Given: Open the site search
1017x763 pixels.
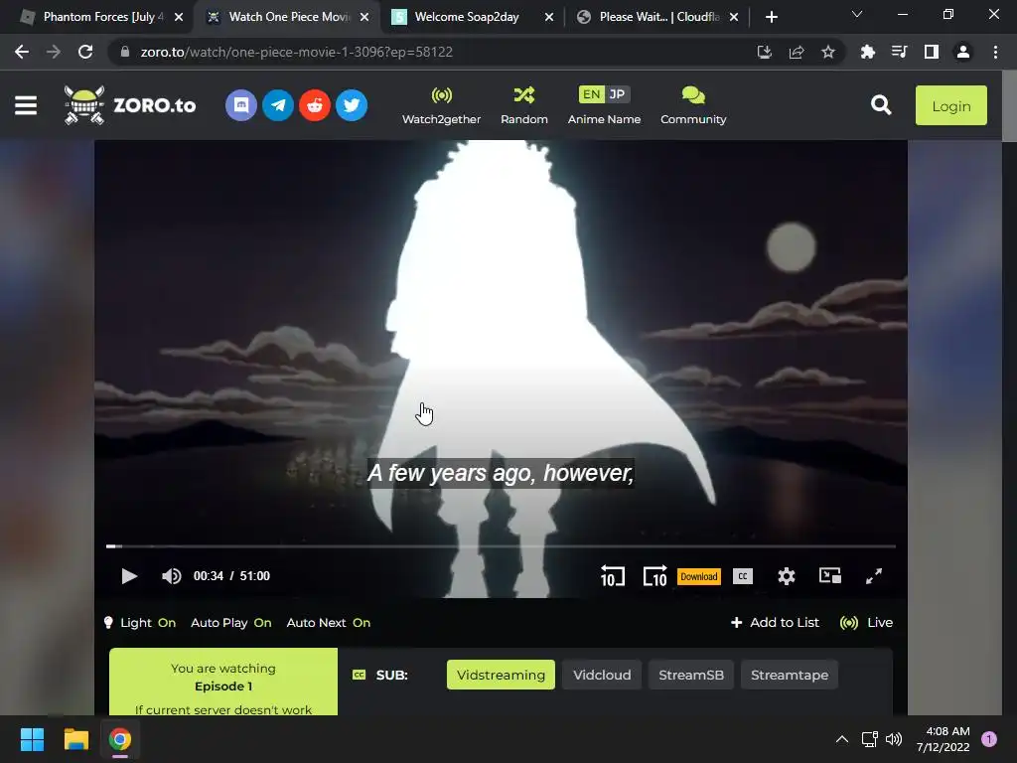Looking at the screenshot, I should point(881,105).
